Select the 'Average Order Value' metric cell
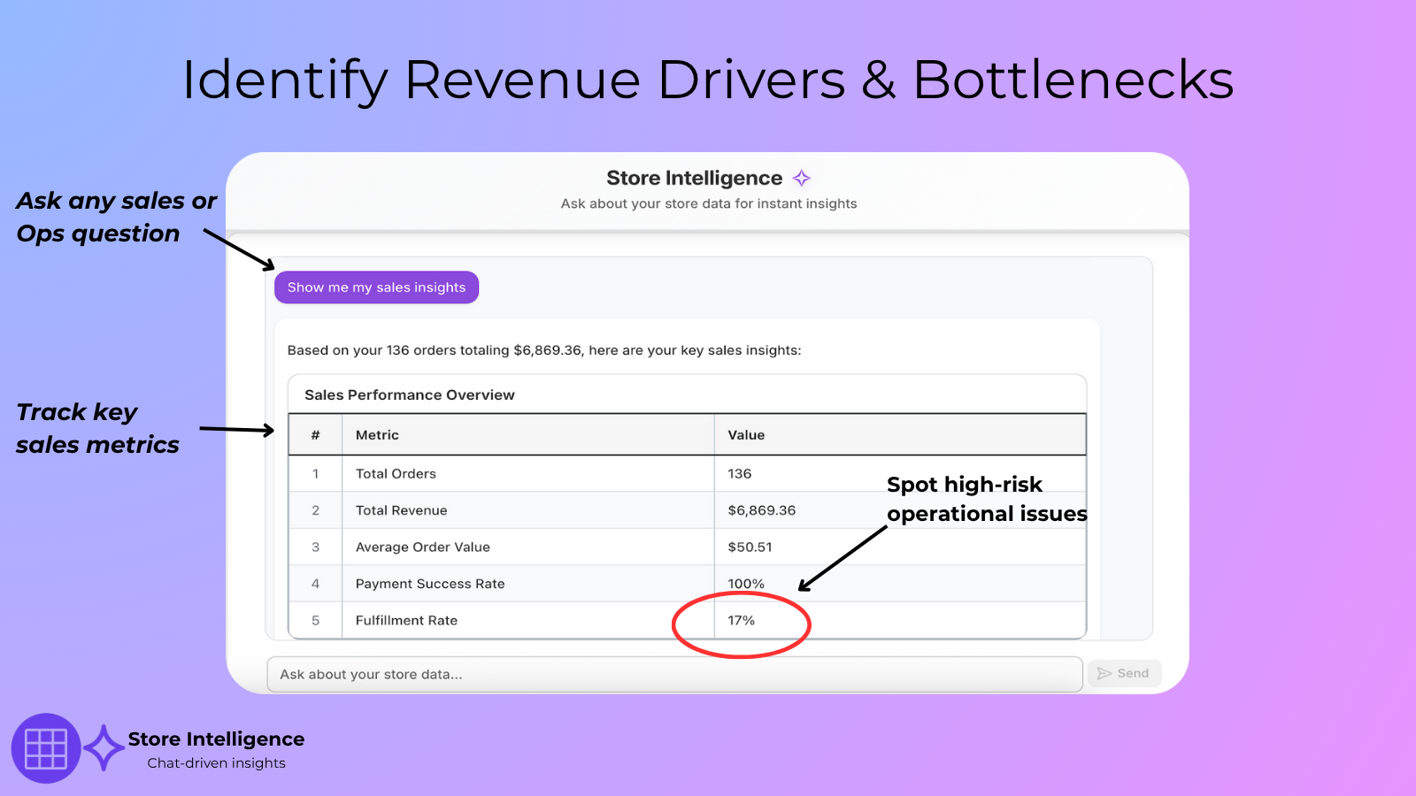1416x796 pixels. 528,547
